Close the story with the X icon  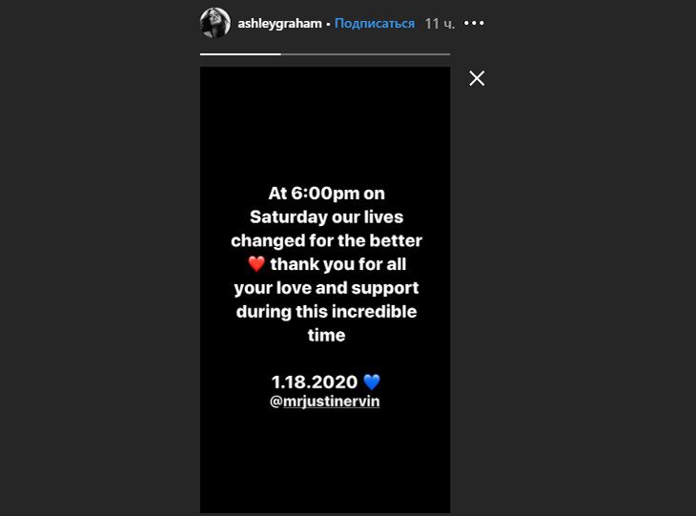click(477, 78)
